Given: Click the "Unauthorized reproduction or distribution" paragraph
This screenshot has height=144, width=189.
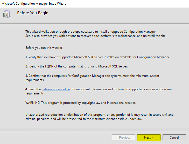Looking at the screenshot, I should tap(99, 115).
